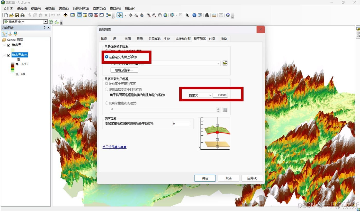Switch to 符号系统 tab
The image size is (360, 212).
155,39
